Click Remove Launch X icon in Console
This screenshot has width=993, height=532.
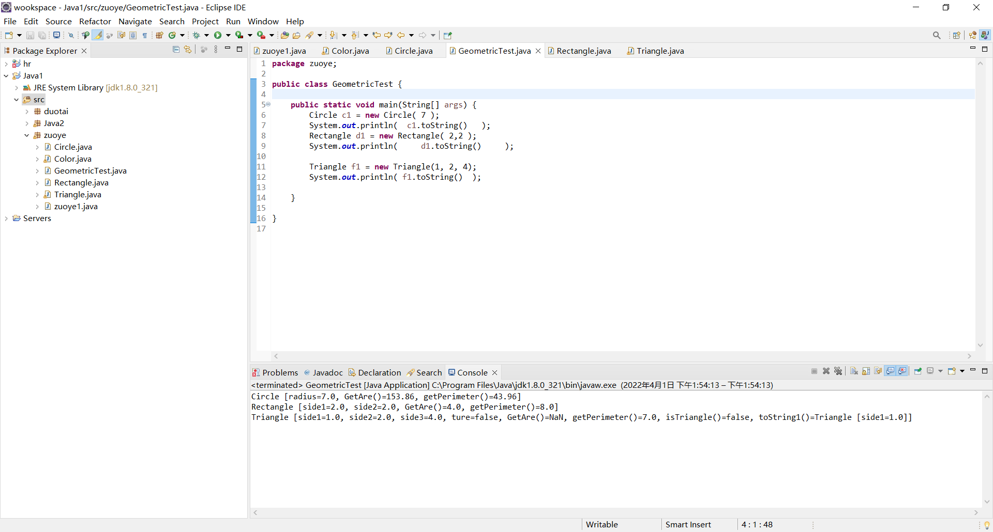point(826,371)
